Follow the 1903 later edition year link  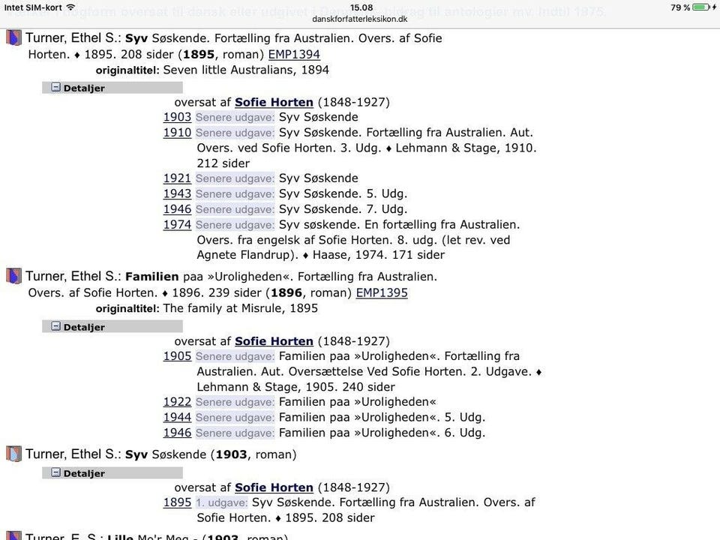coord(177,117)
